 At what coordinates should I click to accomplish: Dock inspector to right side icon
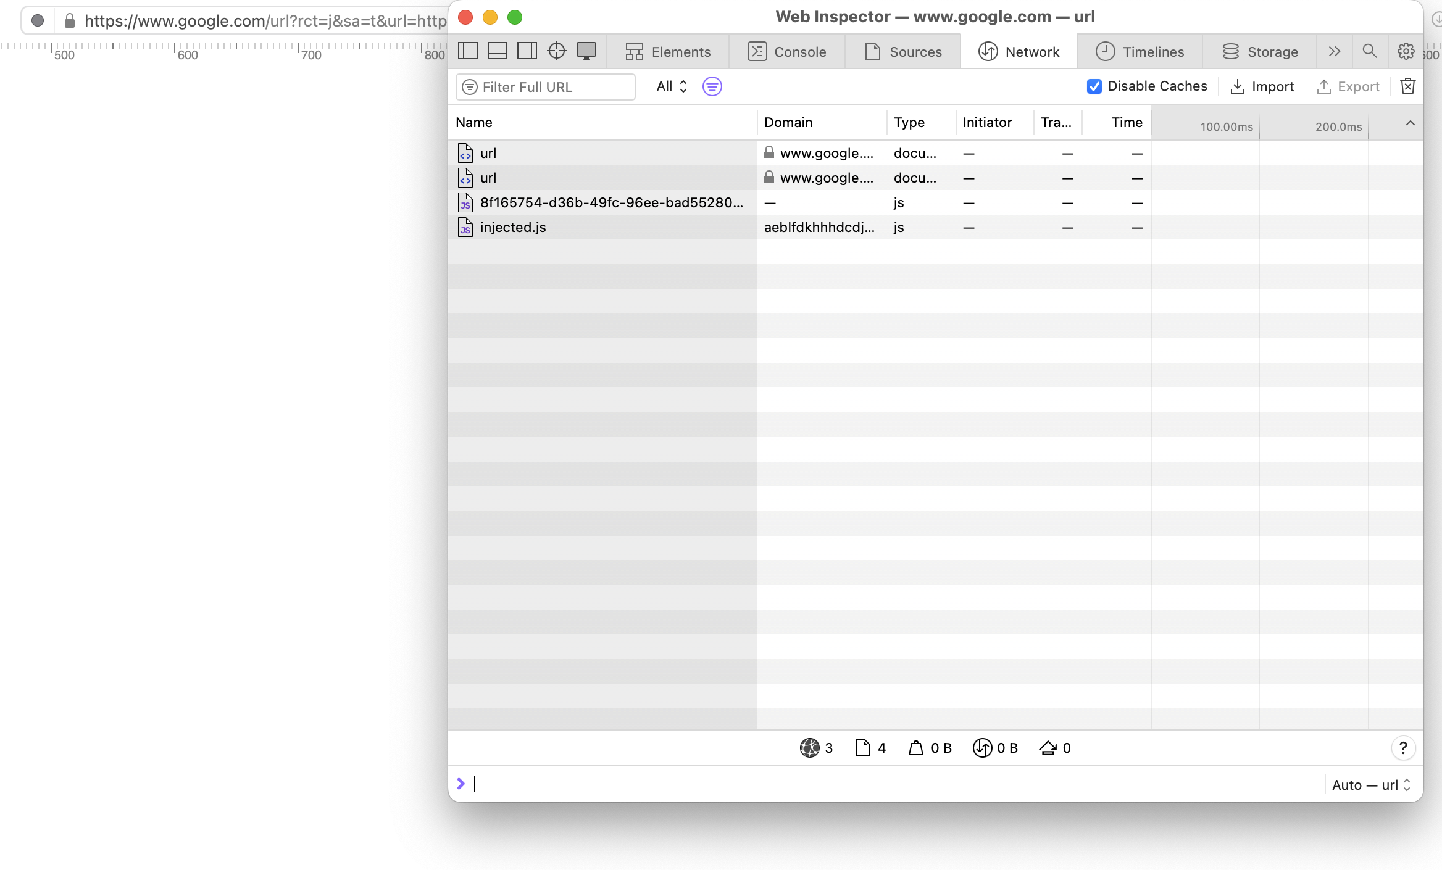click(527, 51)
